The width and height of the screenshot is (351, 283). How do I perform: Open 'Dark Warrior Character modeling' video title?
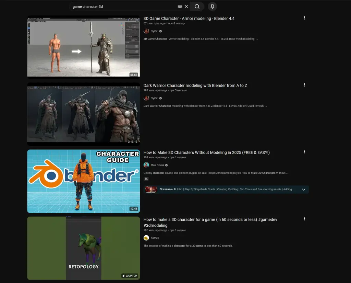pyautogui.click(x=195, y=86)
